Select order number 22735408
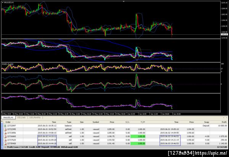229x157 pixels. click(x=11, y=144)
